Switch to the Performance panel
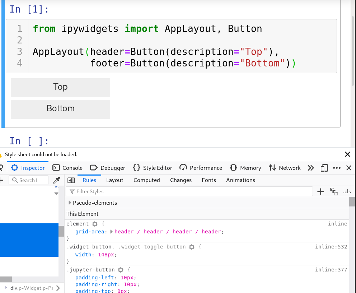356x293 pixels. (x=201, y=168)
